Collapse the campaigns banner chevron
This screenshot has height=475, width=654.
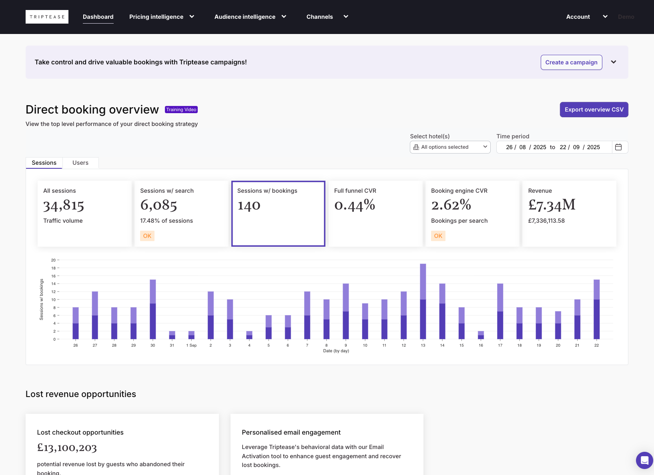coord(614,62)
